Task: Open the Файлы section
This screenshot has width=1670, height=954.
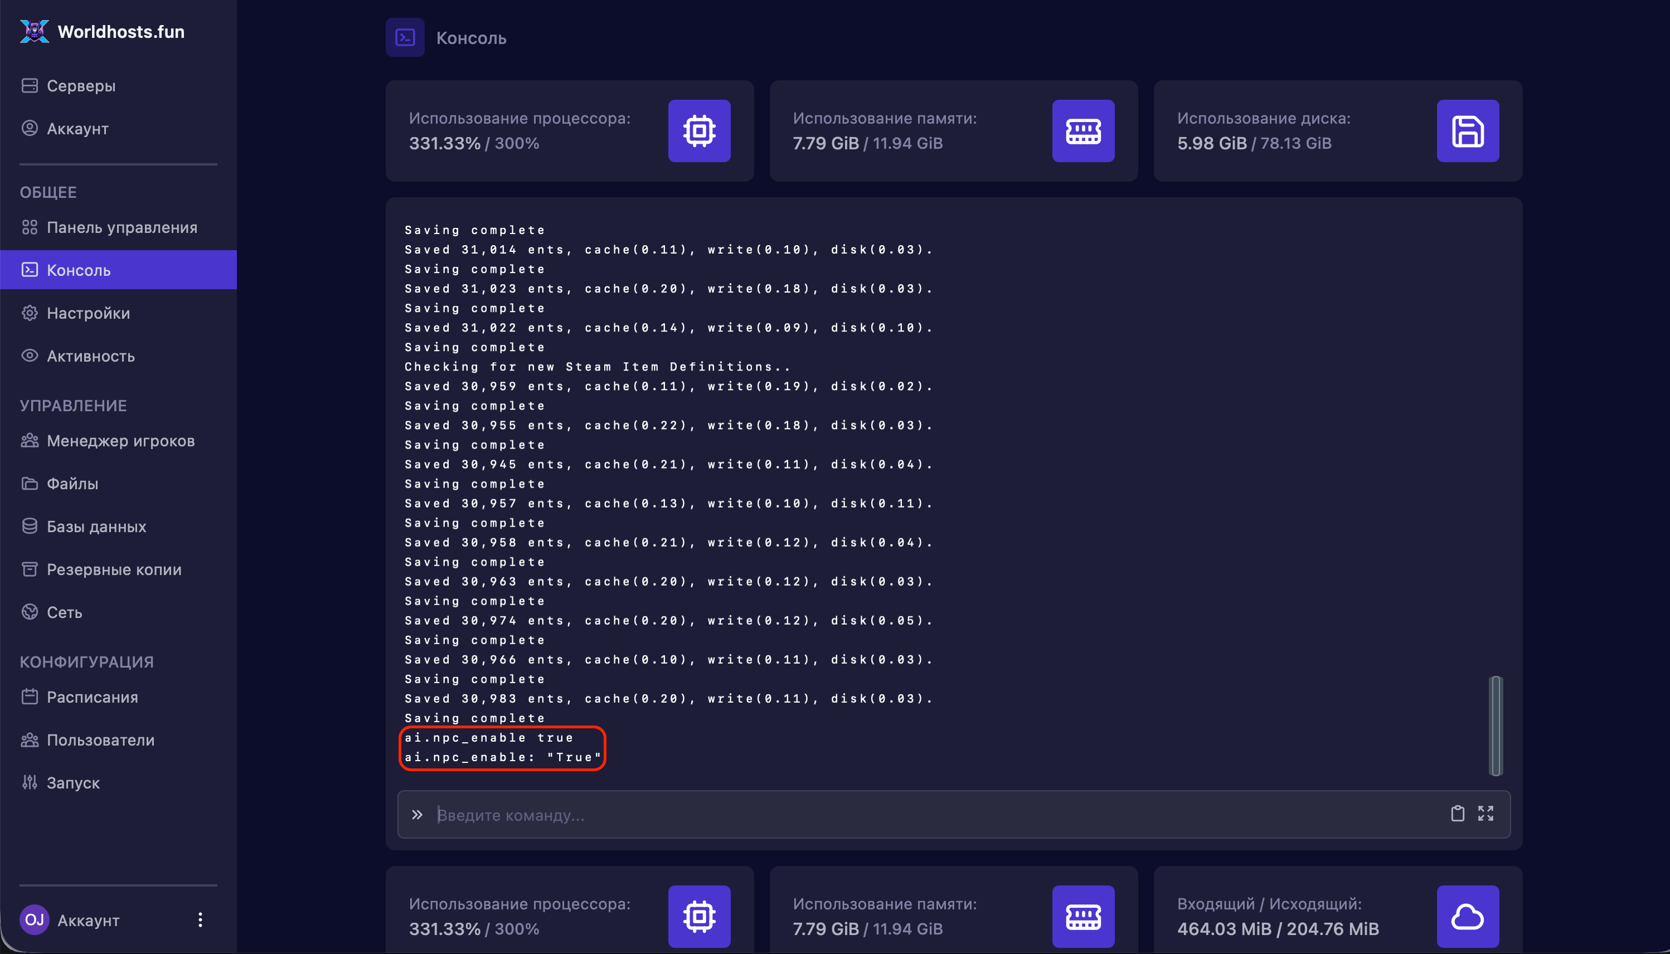Action: (x=118, y=484)
